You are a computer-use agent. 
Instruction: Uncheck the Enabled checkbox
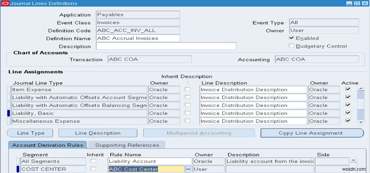[x=292, y=38]
